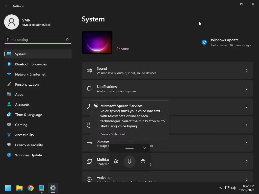Open the clock and date flyout
This screenshot has height=194, width=259.
point(247,188)
